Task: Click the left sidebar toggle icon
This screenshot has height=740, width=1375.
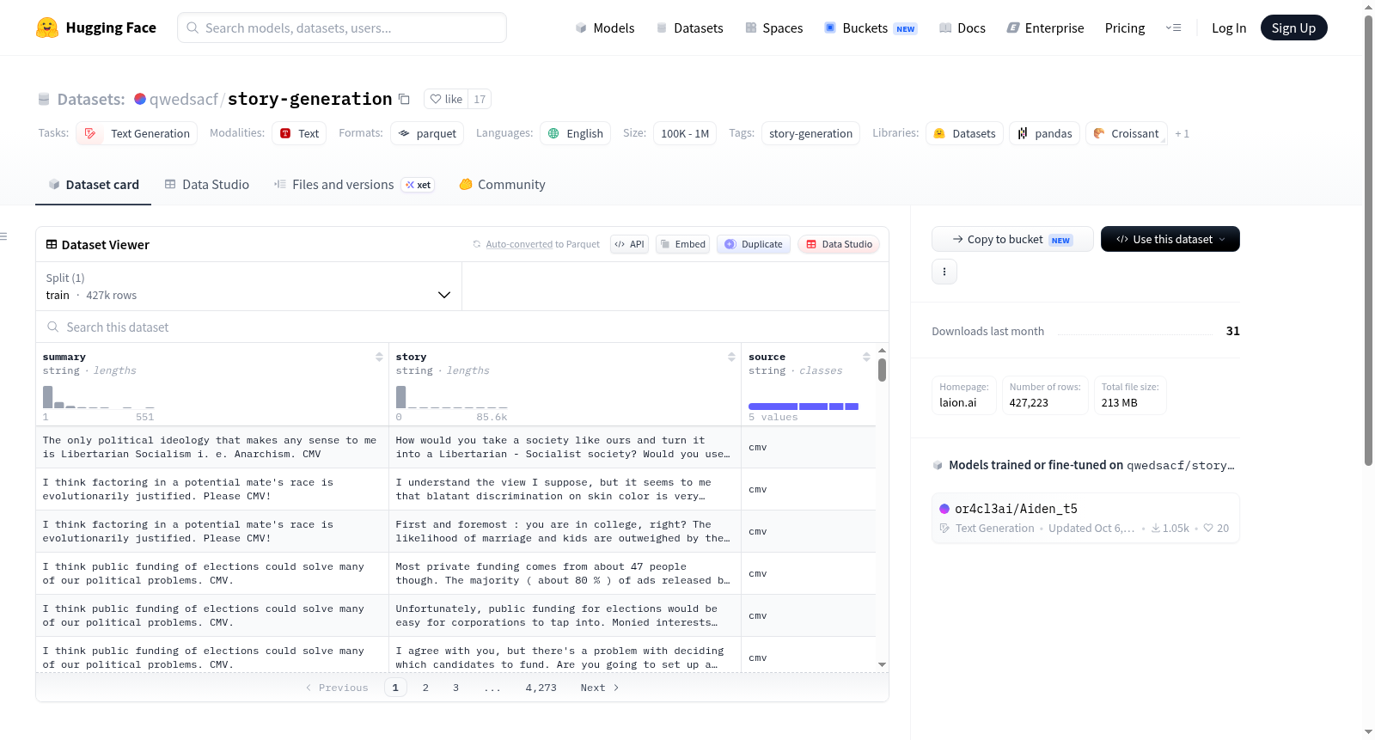Action: 4,236
